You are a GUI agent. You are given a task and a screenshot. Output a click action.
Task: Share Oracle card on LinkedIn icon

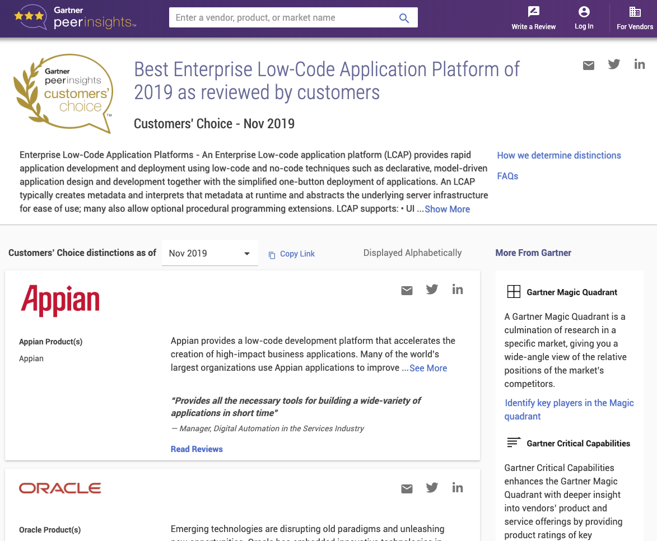458,487
